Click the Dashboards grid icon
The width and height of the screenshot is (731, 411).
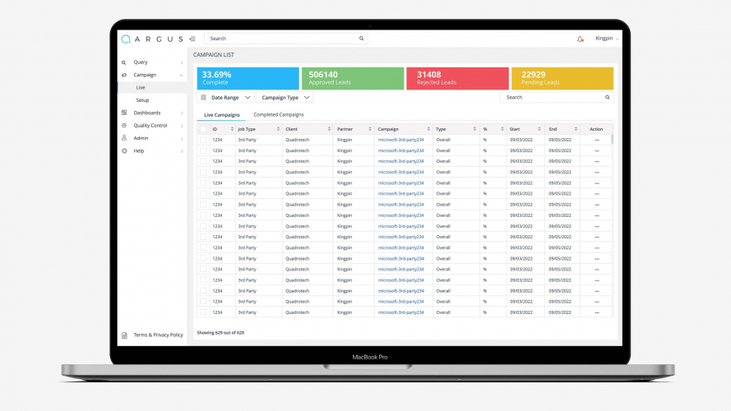coord(124,113)
